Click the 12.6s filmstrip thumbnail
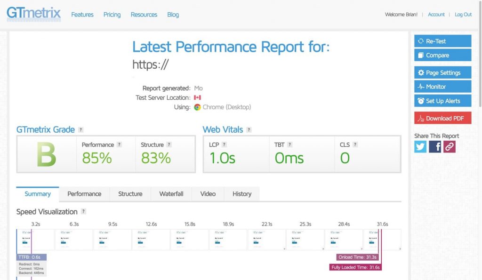Viewport: 482px width, 280px height. pyautogui.click(x=151, y=240)
